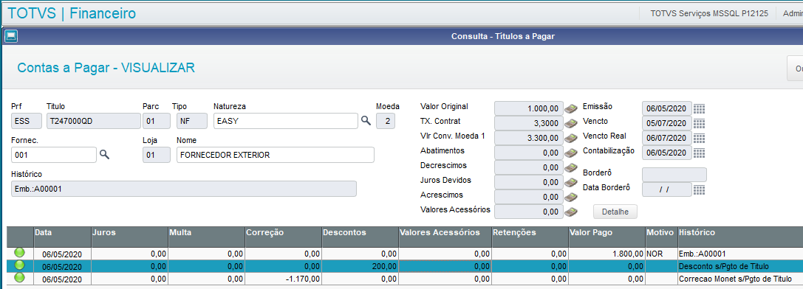The image size is (803, 289).
Task: Open the calendar icon for Contabilização
Action: pyautogui.click(x=699, y=153)
